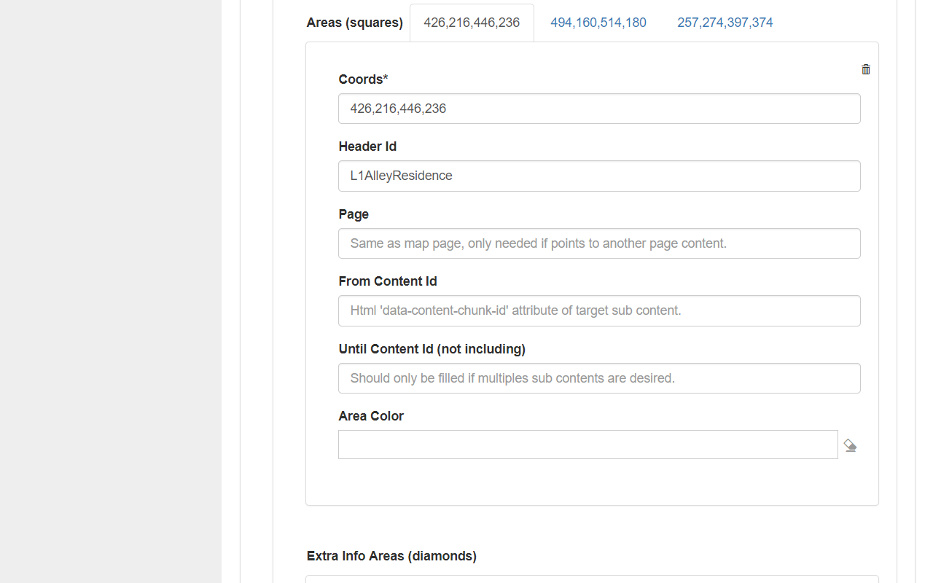This screenshot has height=583, width=933.
Task: Click the Until Content Id (not including) label
Action: [432, 349]
